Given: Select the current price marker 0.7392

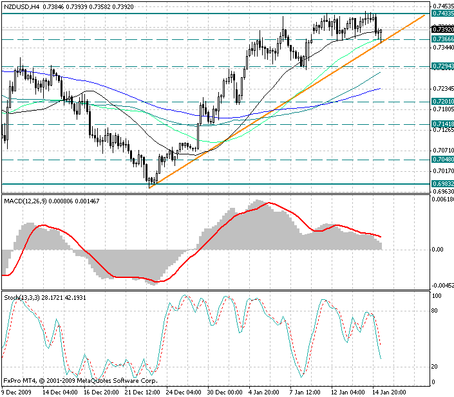Looking at the screenshot, I should coord(442,29).
